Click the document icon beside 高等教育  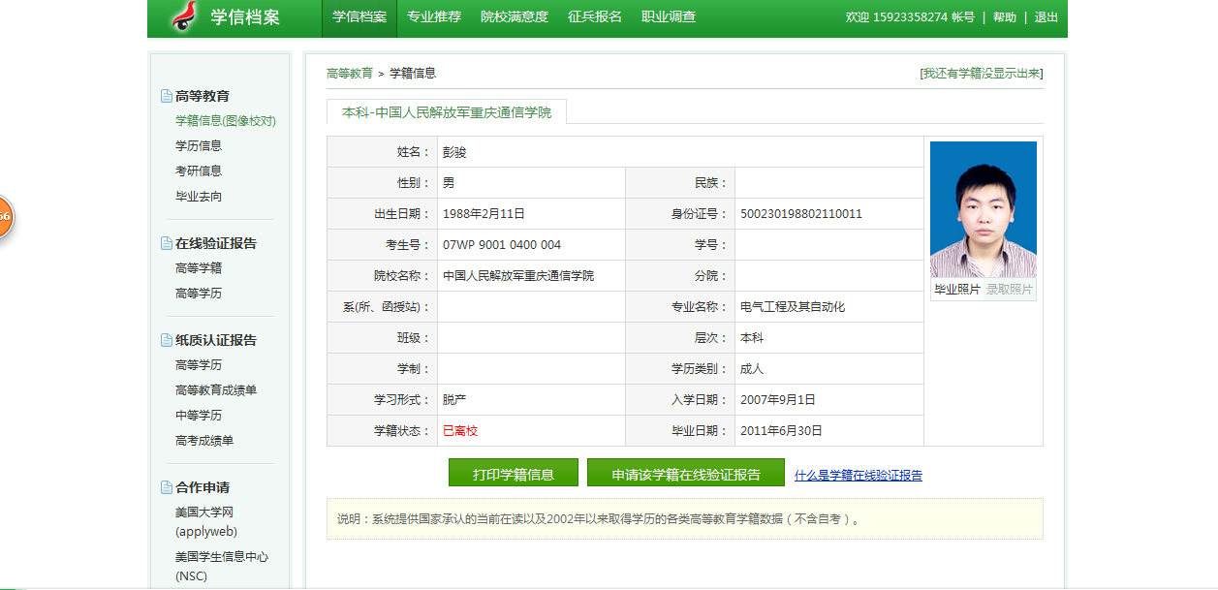point(167,96)
